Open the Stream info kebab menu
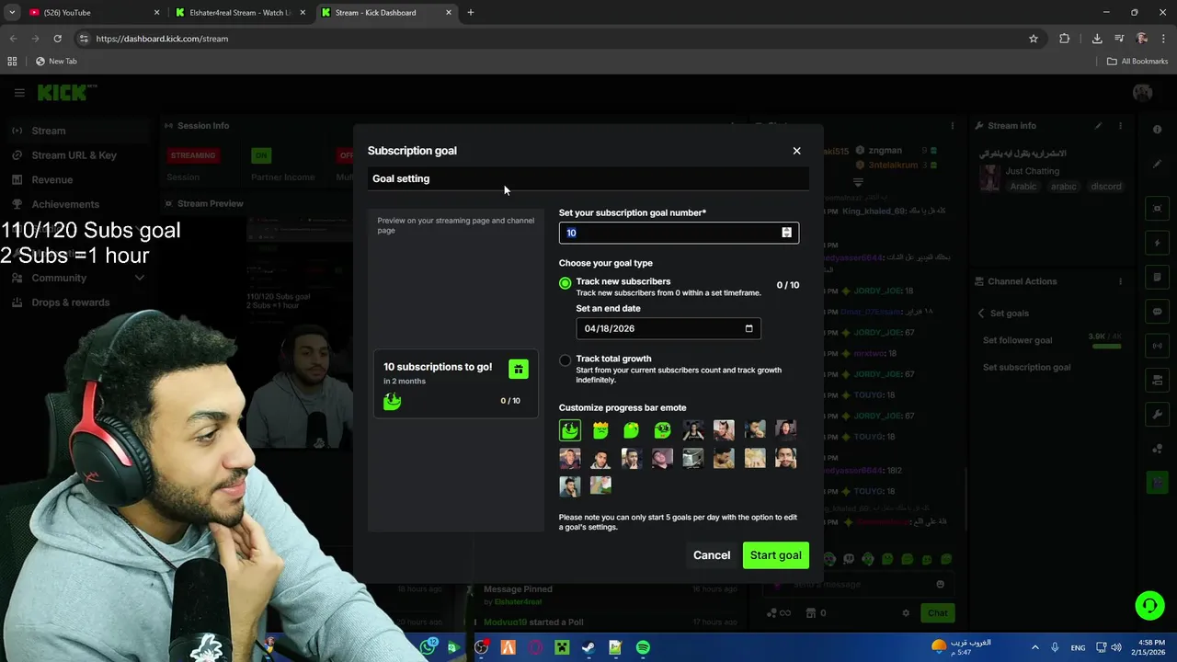1177x662 pixels. [1120, 126]
